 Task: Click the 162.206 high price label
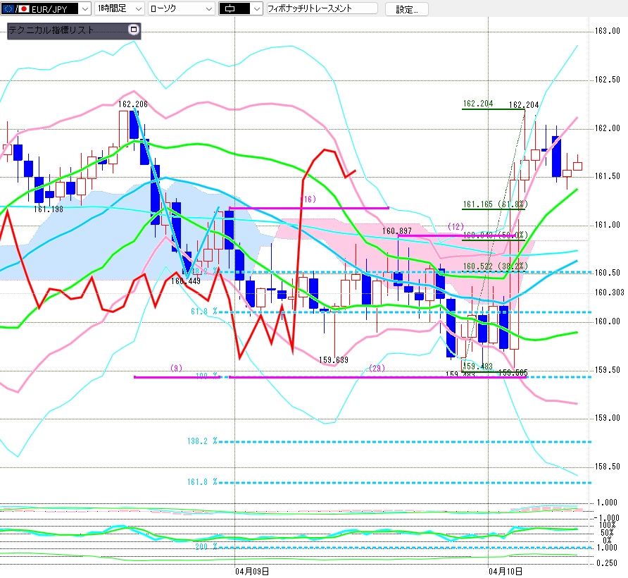coord(132,104)
